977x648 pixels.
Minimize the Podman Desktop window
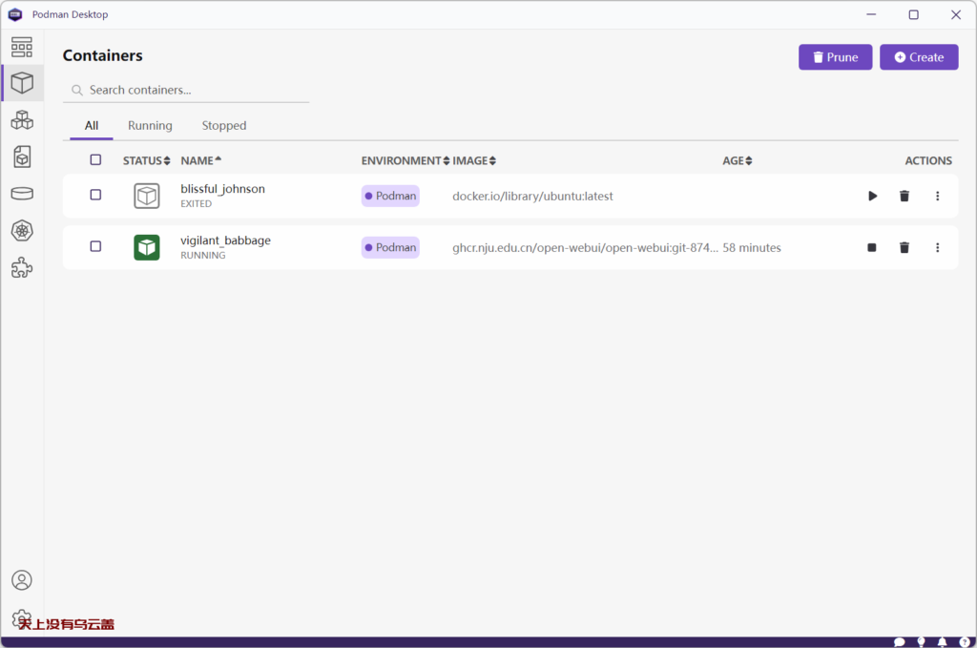click(x=871, y=14)
